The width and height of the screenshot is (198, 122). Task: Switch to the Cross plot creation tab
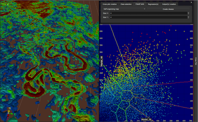coord(110,4)
